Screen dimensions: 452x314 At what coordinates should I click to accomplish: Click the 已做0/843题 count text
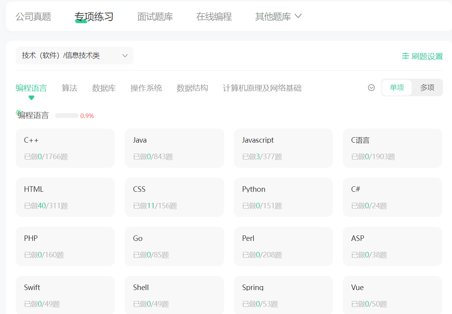point(153,157)
